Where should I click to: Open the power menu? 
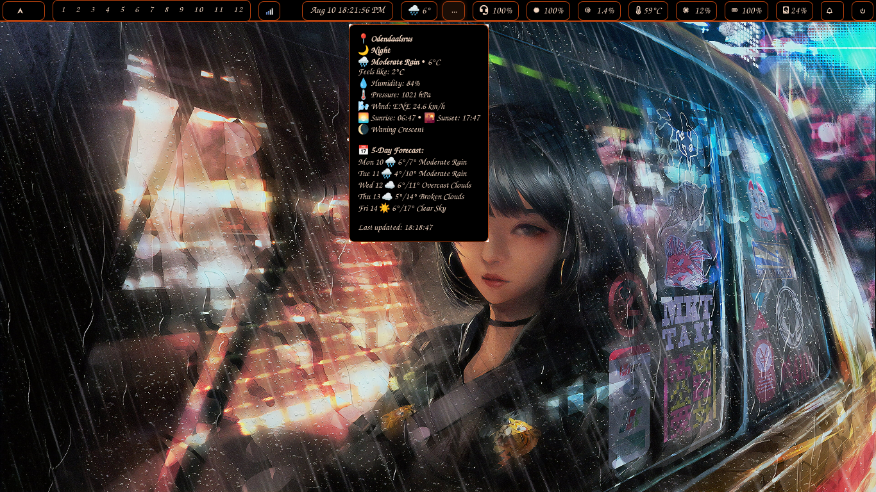[863, 11]
